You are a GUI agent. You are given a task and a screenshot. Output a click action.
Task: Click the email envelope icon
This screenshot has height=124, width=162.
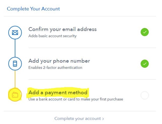(15, 33)
